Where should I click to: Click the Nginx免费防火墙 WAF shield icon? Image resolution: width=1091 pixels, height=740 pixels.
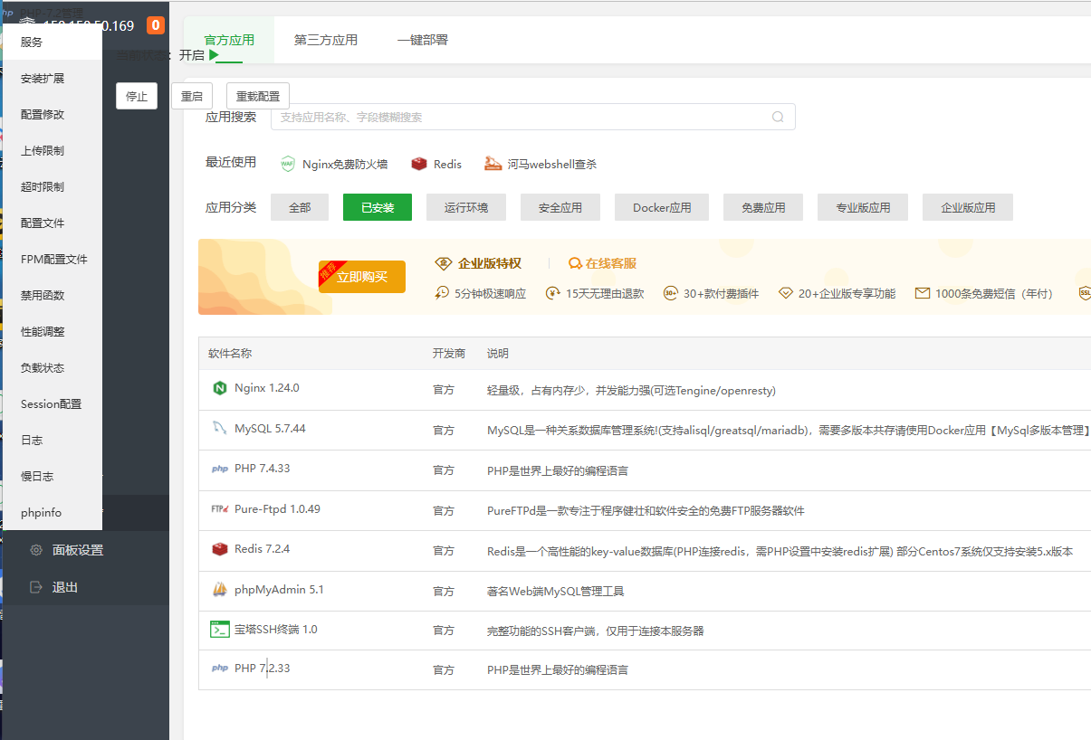click(x=288, y=164)
